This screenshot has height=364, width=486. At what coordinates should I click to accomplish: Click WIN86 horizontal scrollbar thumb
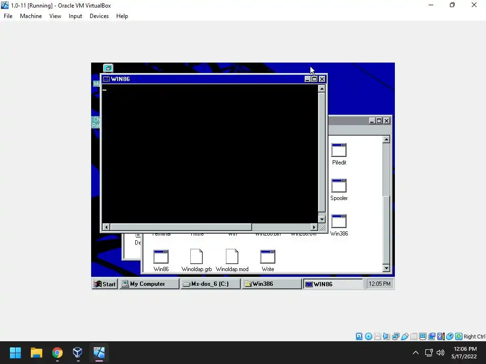[181, 227]
